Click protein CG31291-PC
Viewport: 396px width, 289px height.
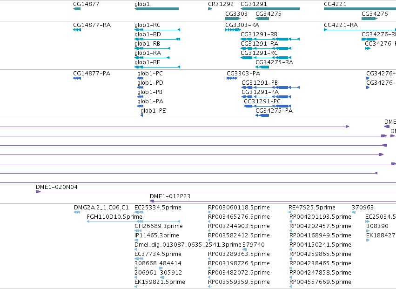pyautogui.click(x=262, y=101)
